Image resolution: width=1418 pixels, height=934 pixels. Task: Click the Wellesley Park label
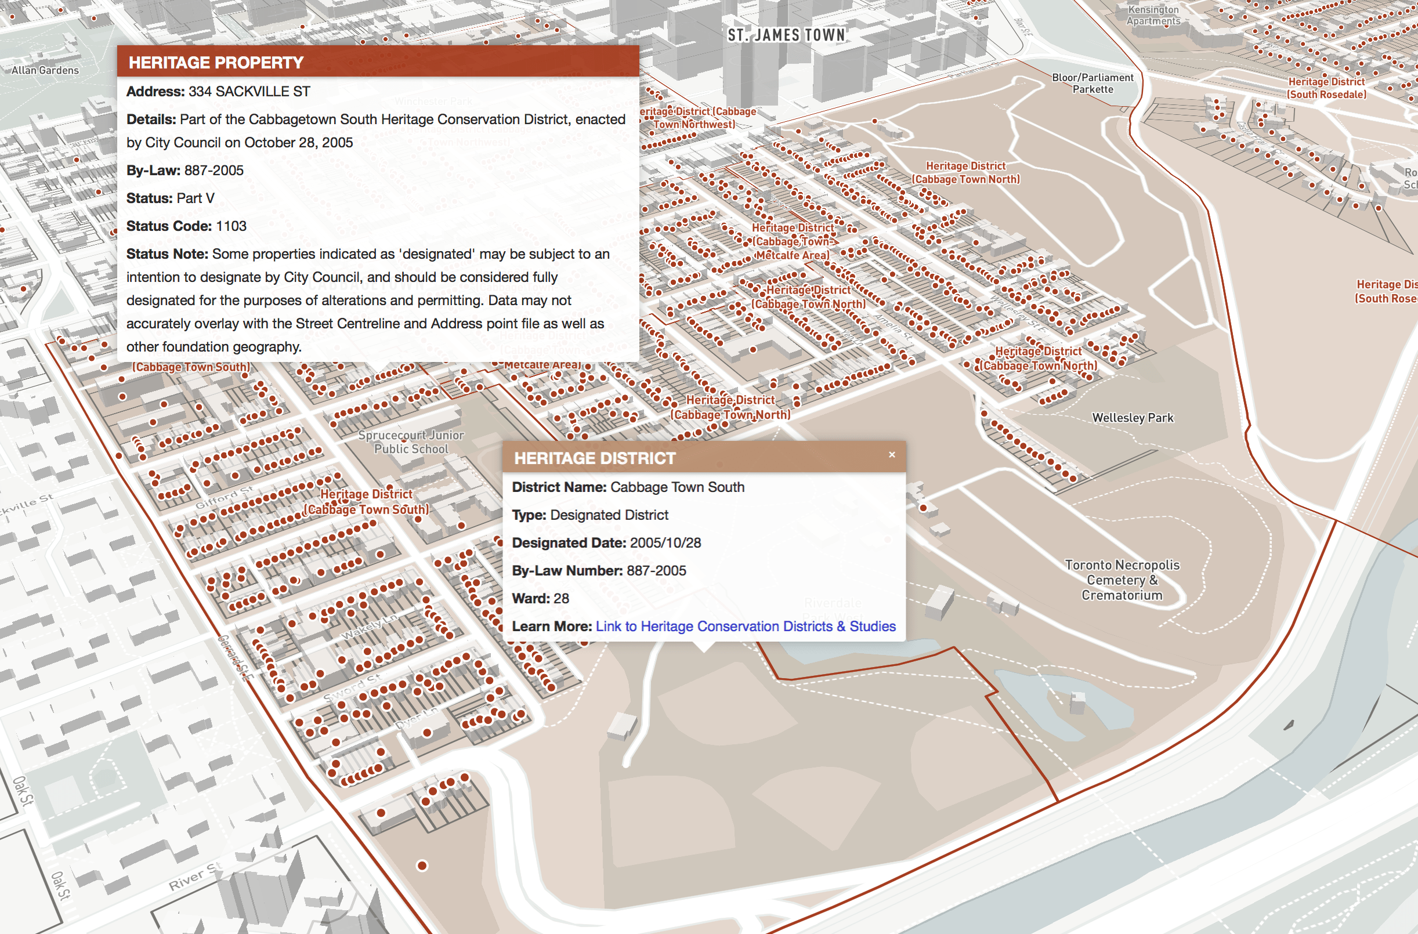point(1133,418)
